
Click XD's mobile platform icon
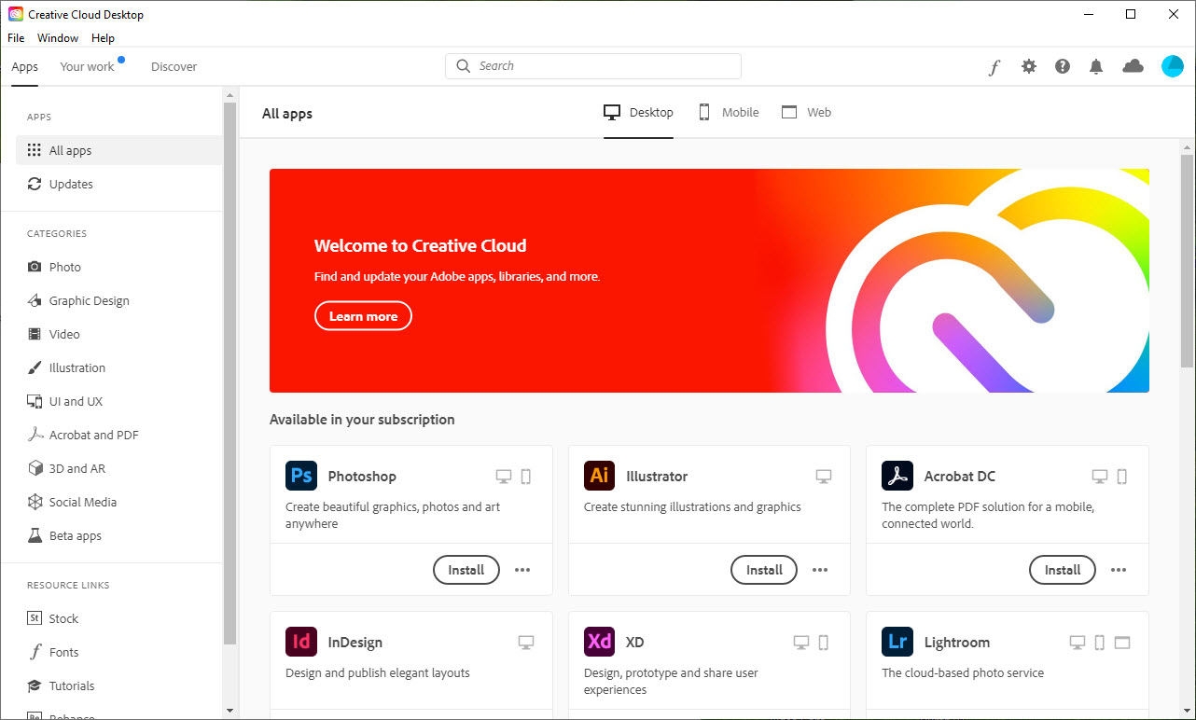tap(824, 643)
